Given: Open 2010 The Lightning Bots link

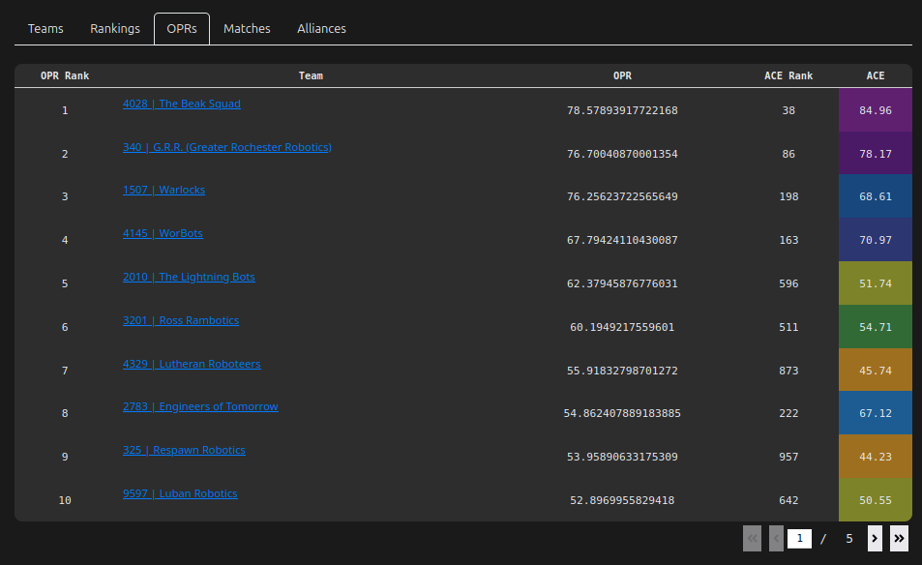Looking at the screenshot, I should (188, 277).
